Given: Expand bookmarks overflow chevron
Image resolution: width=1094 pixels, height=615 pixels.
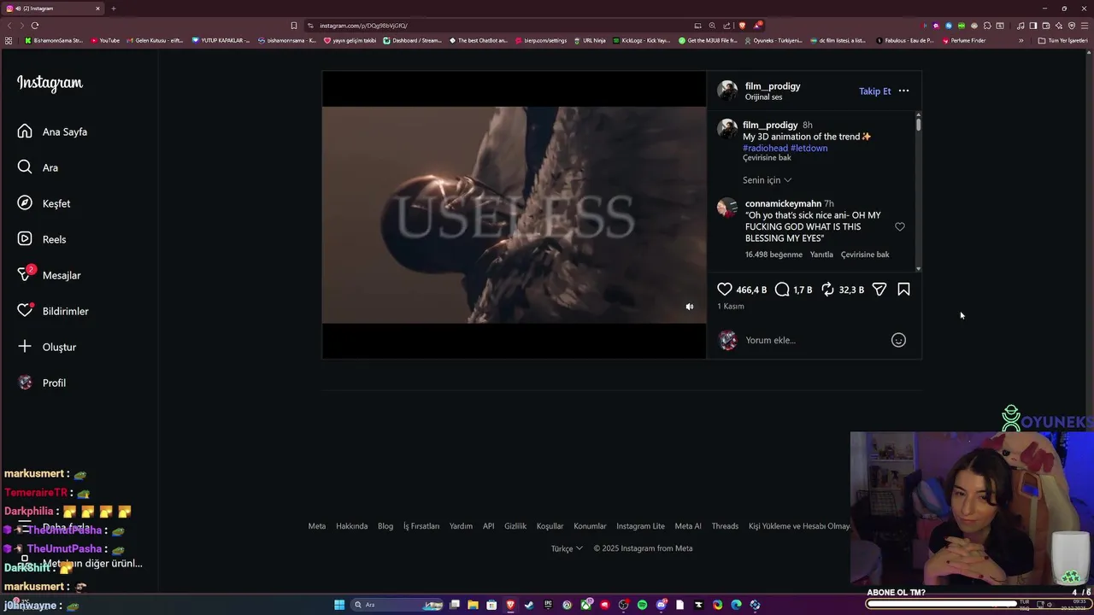Looking at the screenshot, I should point(1020,40).
